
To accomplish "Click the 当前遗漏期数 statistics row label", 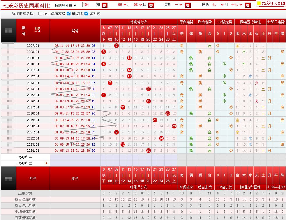I will pyautogui.click(x=25, y=218).
